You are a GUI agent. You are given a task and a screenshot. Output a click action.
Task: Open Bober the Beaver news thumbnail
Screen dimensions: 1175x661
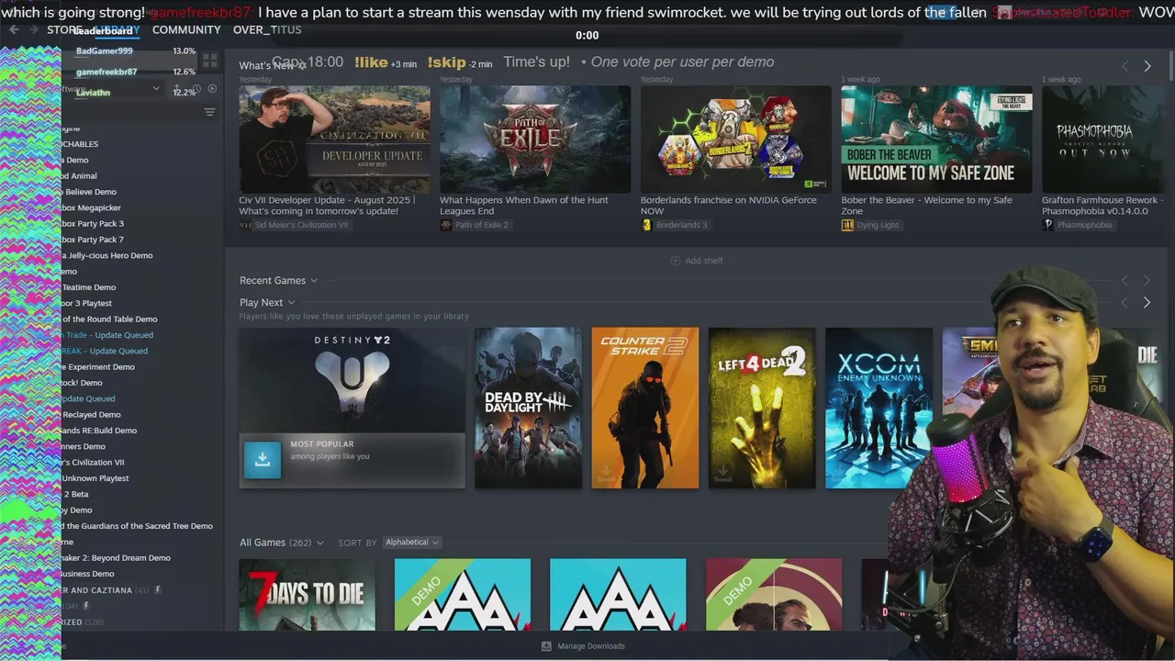(936, 140)
